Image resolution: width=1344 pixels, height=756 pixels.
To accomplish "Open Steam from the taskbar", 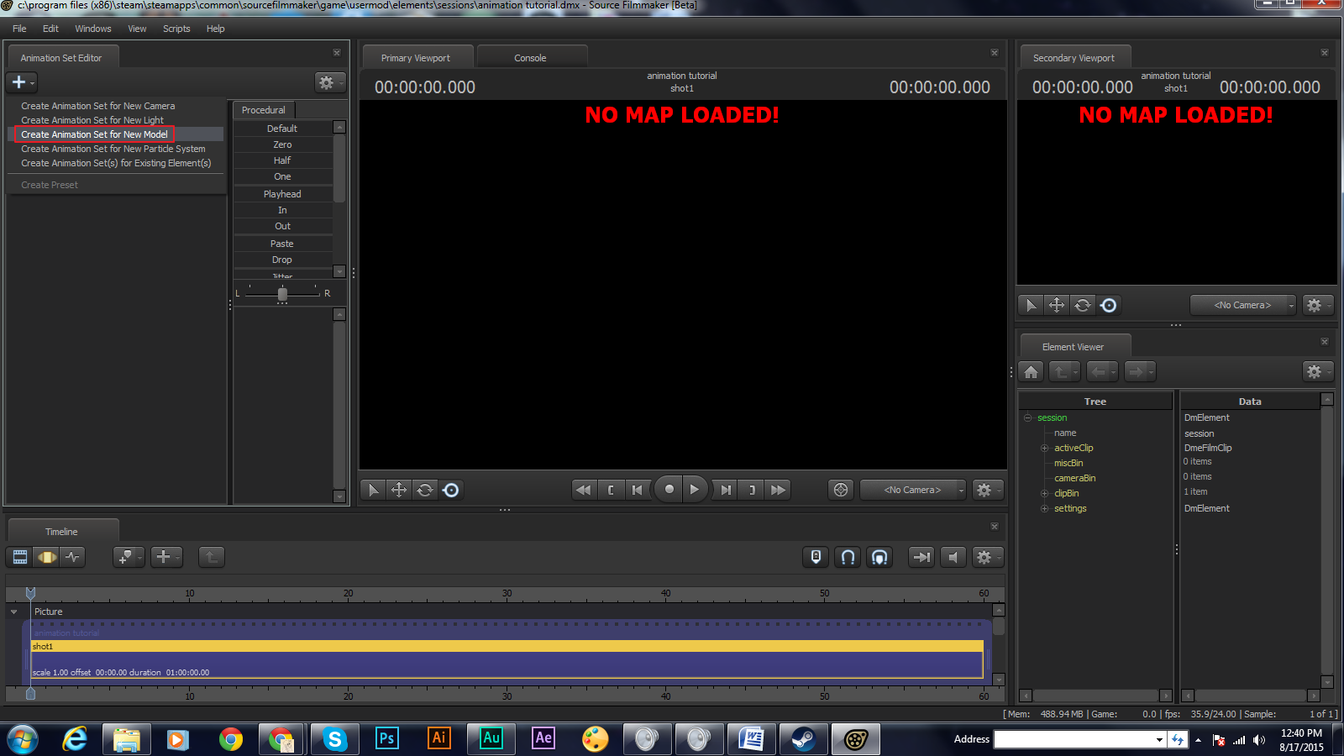I will 804,739.
